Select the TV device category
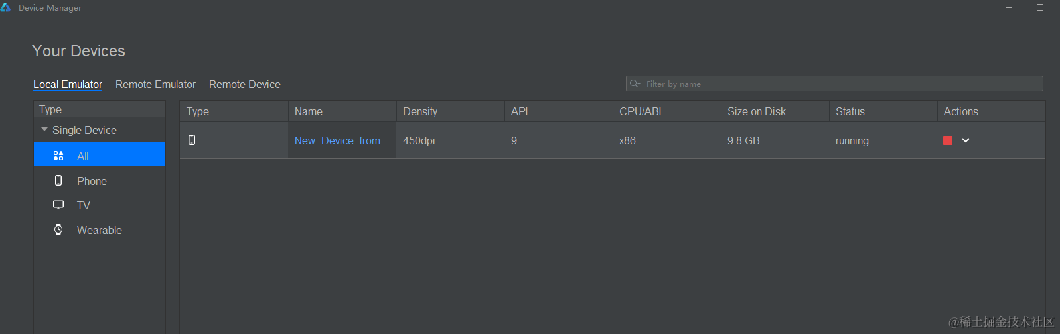The width and height of the screenshot is (1060, 334). (100, 205)
